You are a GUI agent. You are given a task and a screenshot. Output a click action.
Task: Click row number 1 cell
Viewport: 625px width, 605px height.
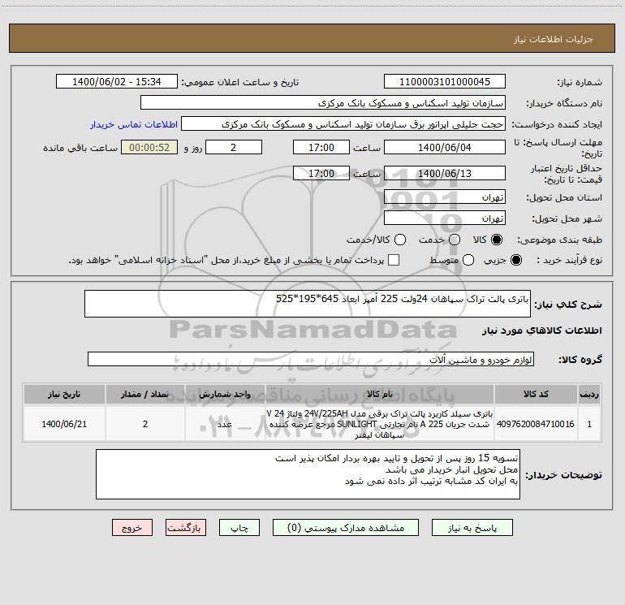(x=589, y=424)
